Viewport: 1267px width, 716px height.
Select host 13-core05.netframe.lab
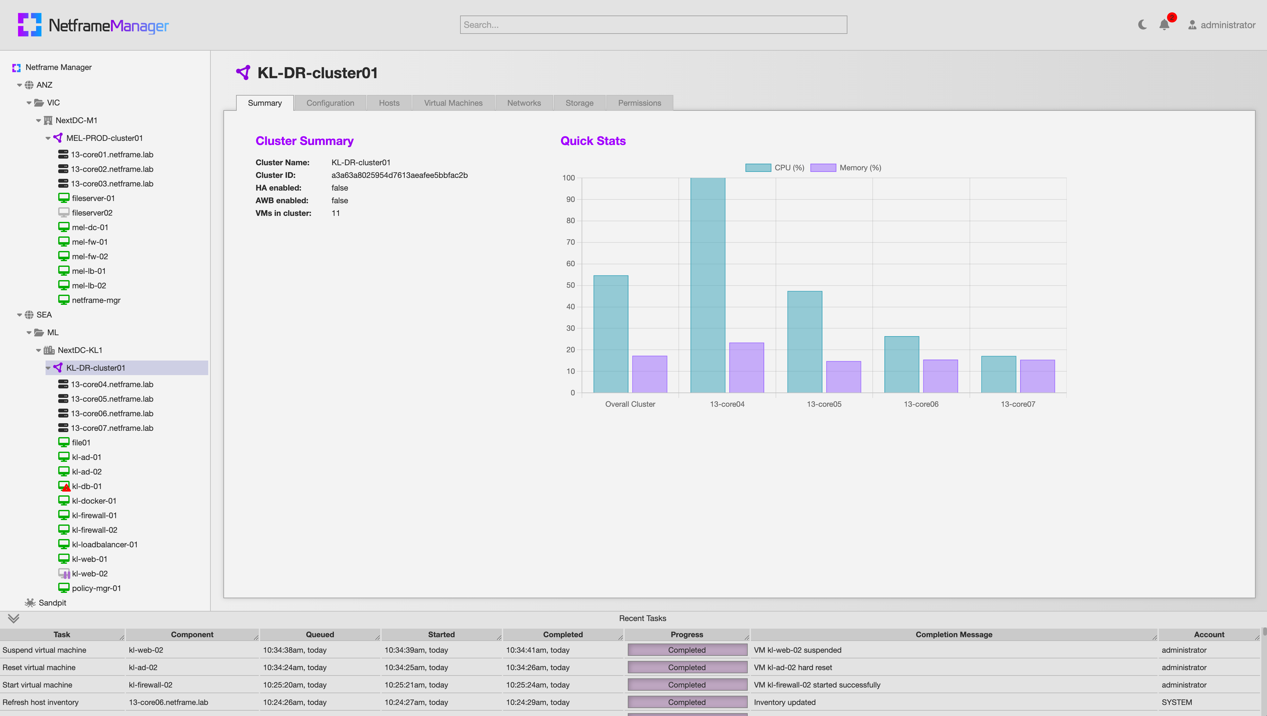(112, 399)
